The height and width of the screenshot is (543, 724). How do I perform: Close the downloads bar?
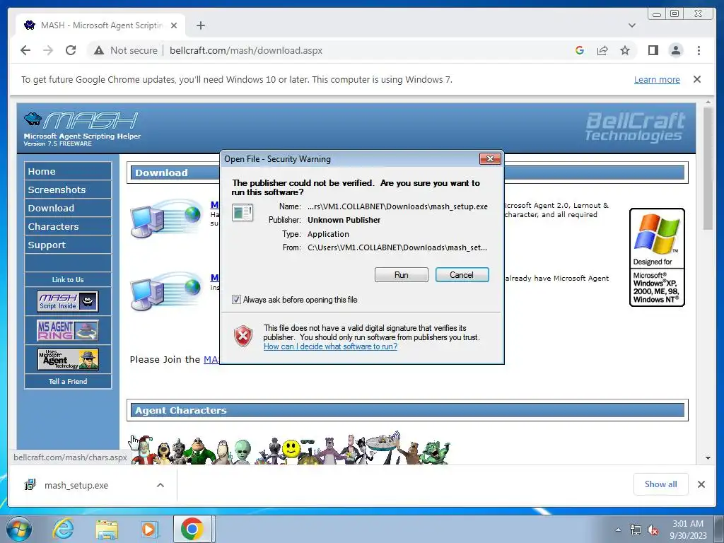[x=701, y=484]
